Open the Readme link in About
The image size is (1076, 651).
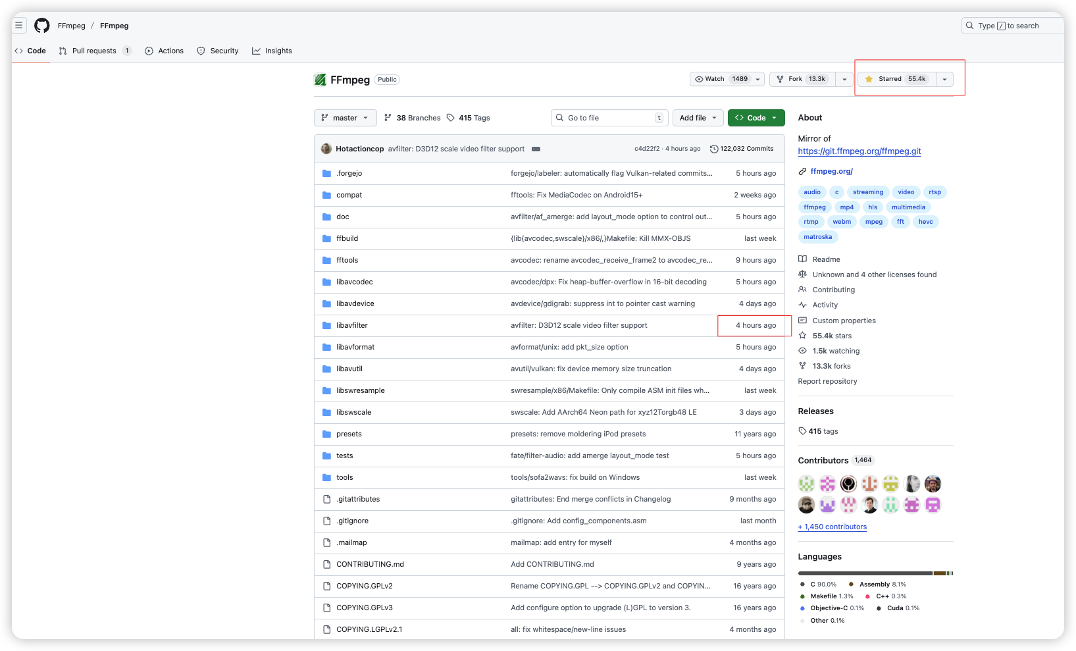(x=827, y=259)
